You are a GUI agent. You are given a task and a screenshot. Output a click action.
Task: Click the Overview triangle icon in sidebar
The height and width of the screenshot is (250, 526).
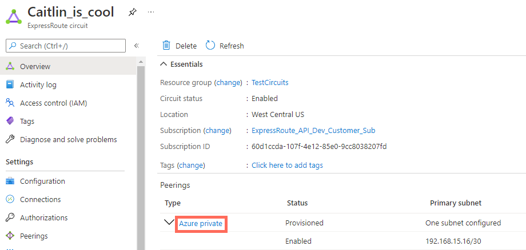pyautogui.click(x=10, y=66)
